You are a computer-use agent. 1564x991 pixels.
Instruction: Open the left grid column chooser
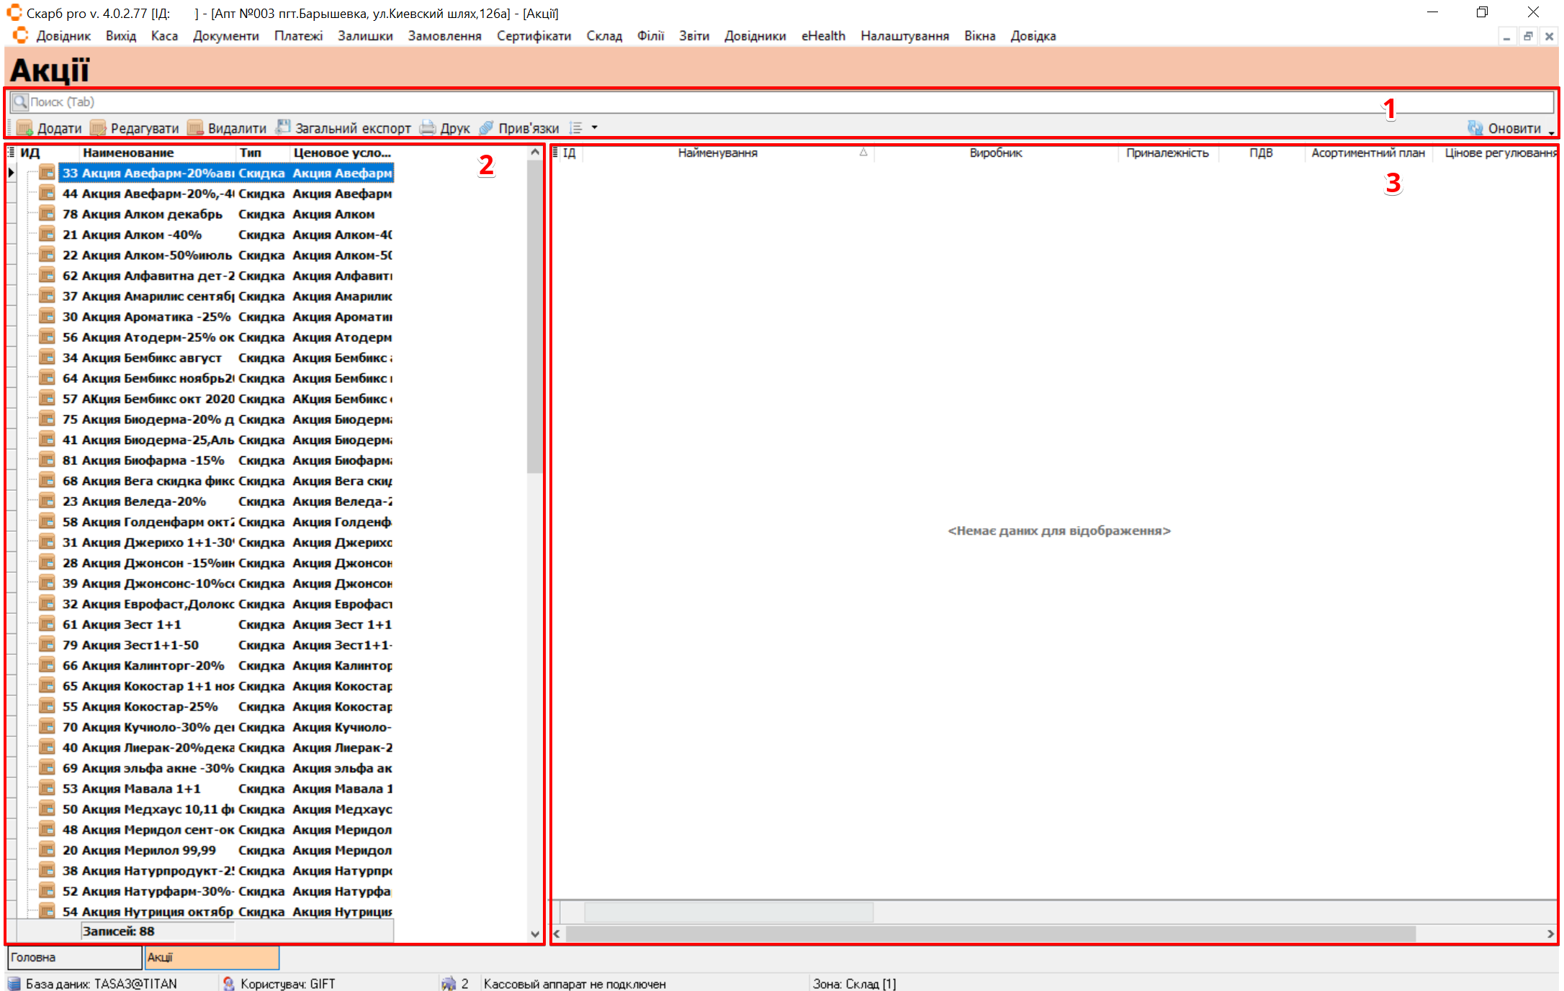(11, 153)
